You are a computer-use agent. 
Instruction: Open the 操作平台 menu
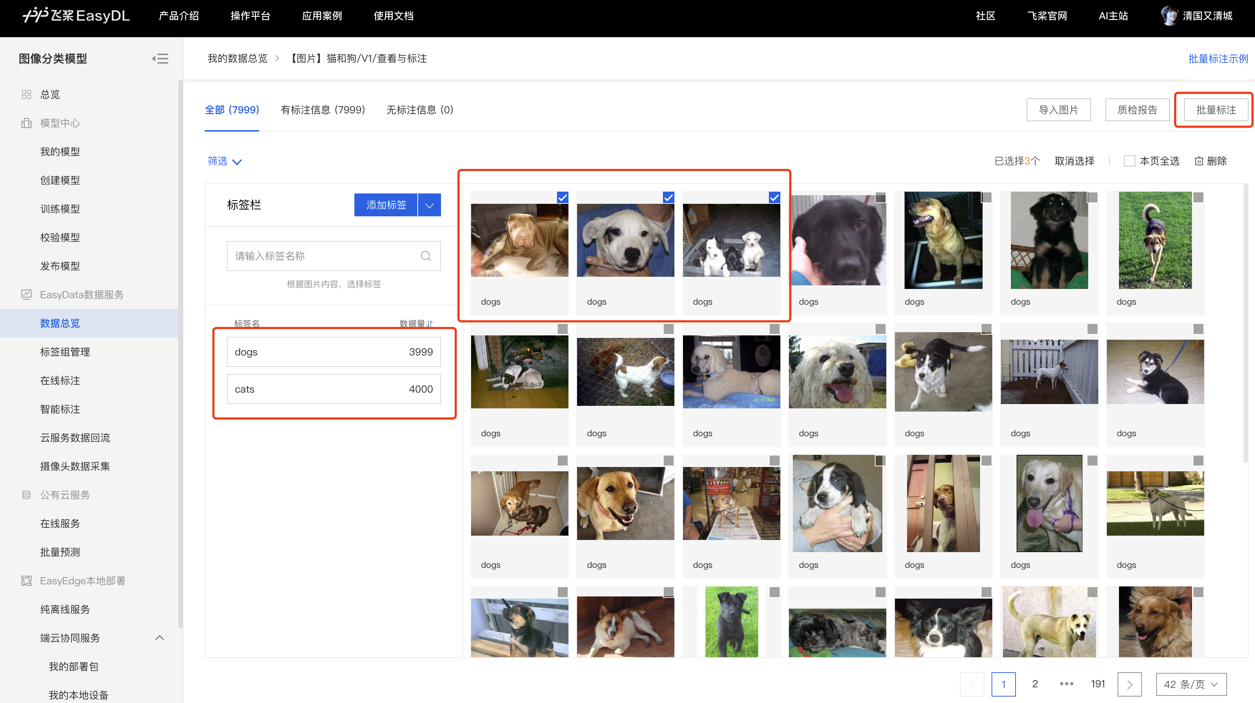[251, 16]
